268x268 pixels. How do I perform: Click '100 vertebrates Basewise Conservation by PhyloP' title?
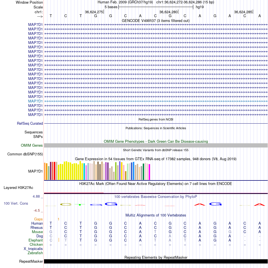click(x=156, y=196)
